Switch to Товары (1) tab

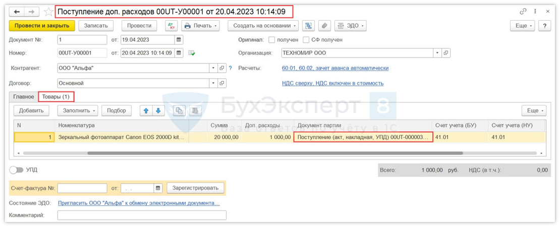coord(55,96)
